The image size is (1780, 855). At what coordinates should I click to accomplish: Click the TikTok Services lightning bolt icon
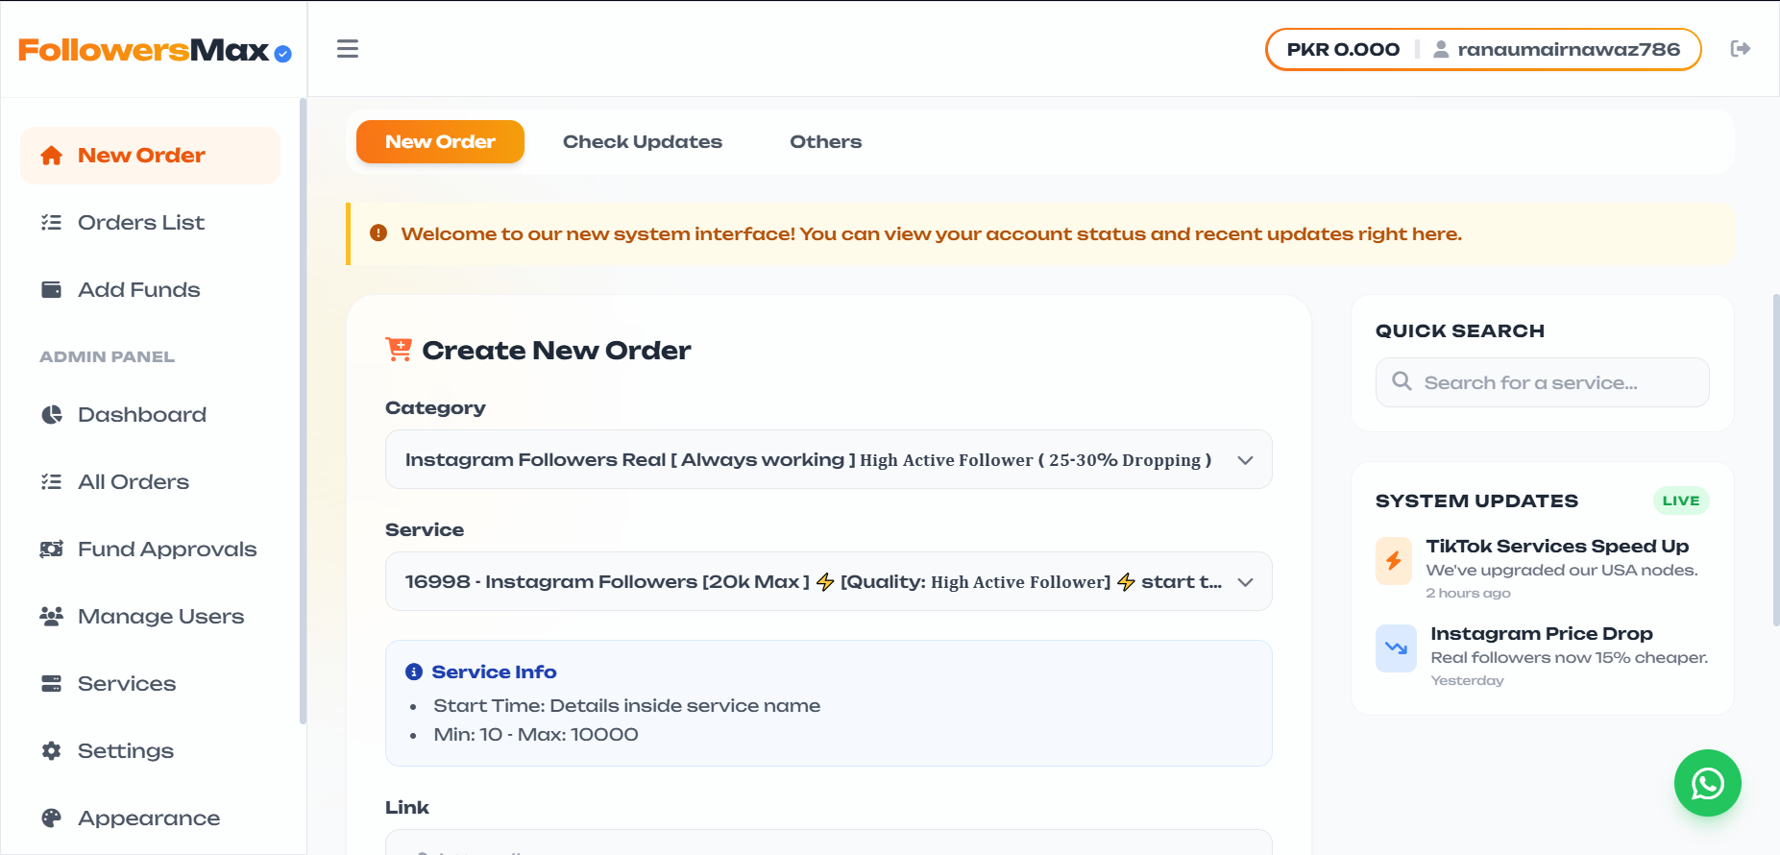1393,561
